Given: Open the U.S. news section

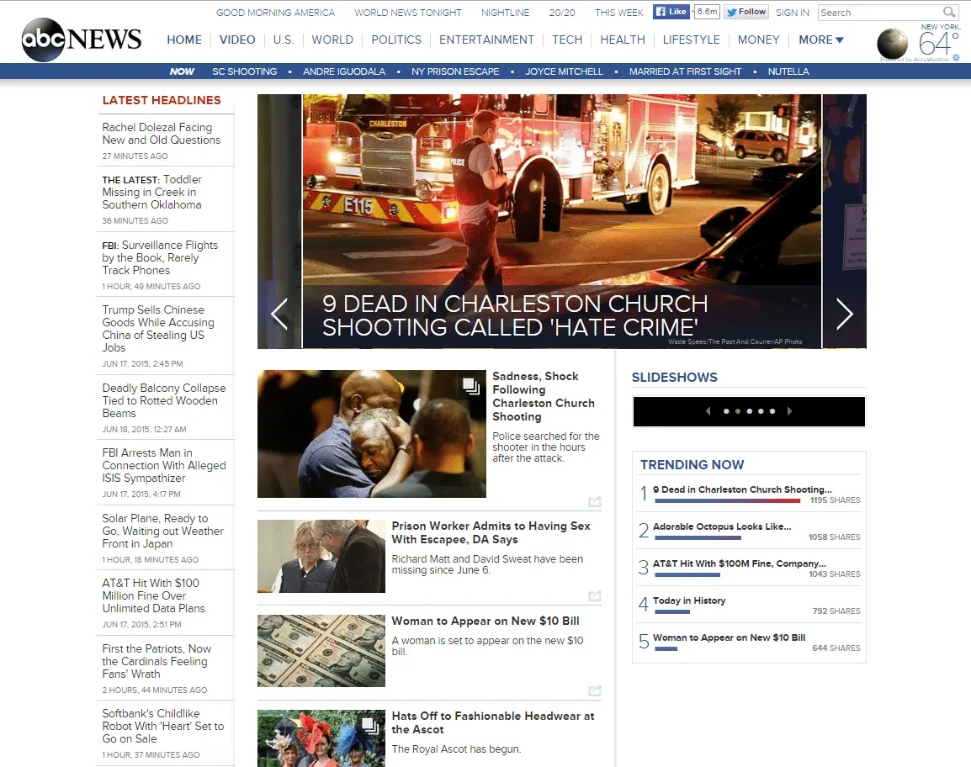Looking at the screenshot, I should 283,40.
